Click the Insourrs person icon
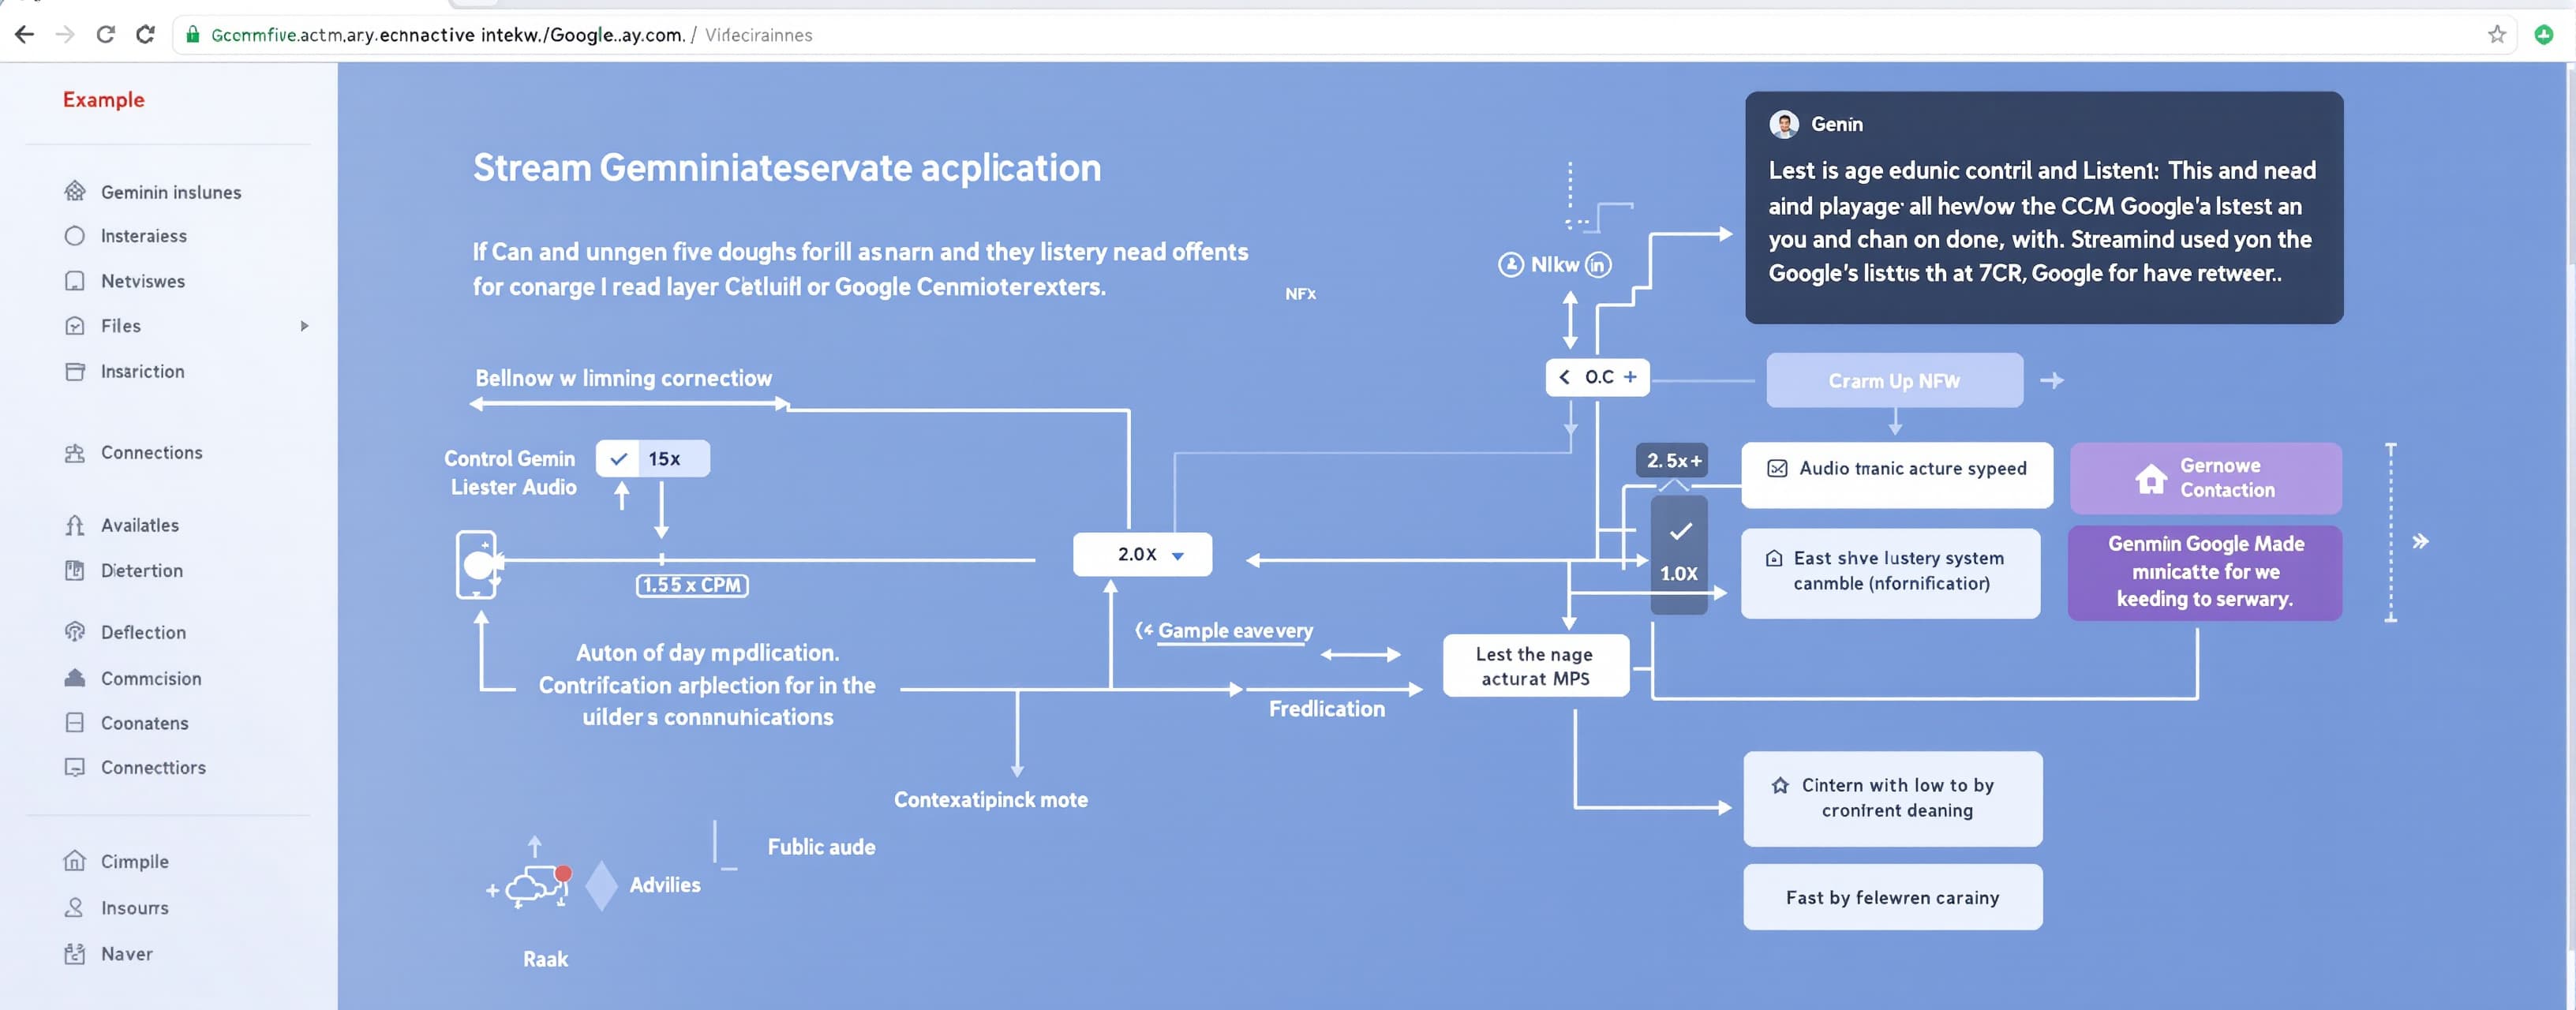This screenshot has width=2576, height=1010. [x=75, y=908]
